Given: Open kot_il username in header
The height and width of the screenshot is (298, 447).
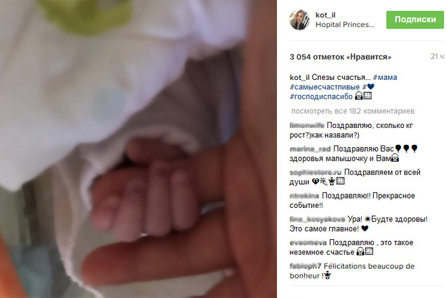Looking at the screenshot, I should tap(325, 15).
